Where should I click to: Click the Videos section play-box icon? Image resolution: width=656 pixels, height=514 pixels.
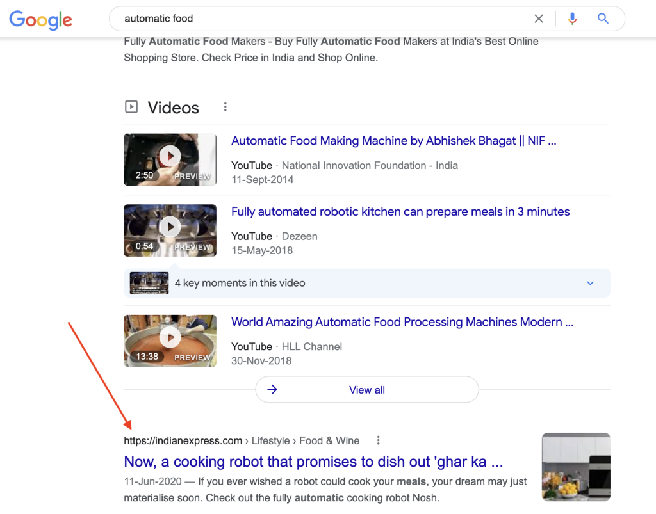click(131, 107)
